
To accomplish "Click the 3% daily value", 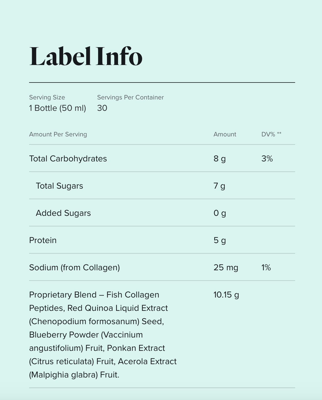I will point(267,159).
